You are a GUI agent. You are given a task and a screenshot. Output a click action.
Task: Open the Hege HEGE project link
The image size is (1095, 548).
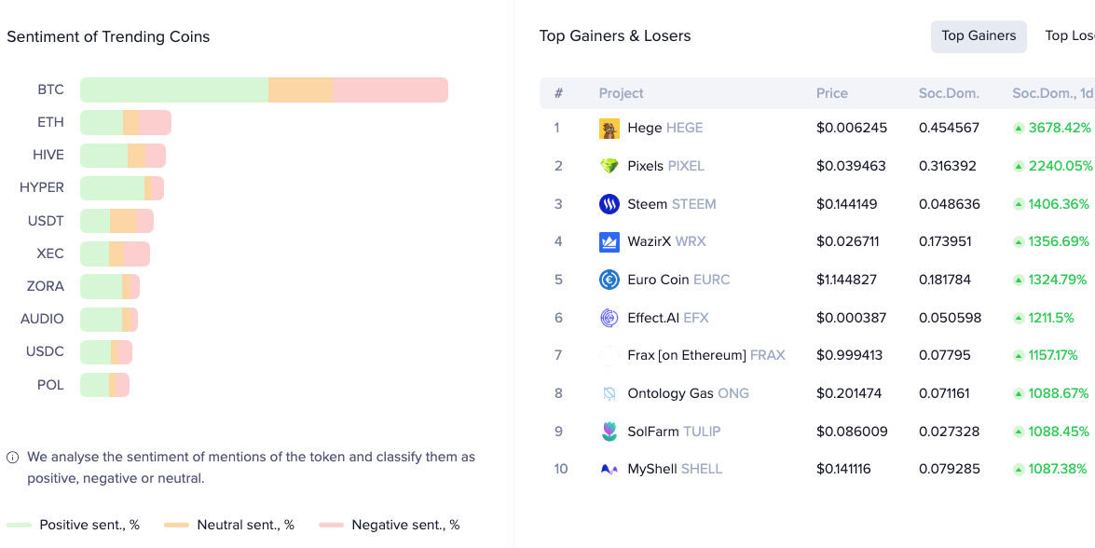coord(665,129)
